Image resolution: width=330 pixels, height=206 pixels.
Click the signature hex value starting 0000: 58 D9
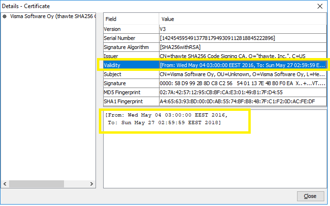click(243, 83)
